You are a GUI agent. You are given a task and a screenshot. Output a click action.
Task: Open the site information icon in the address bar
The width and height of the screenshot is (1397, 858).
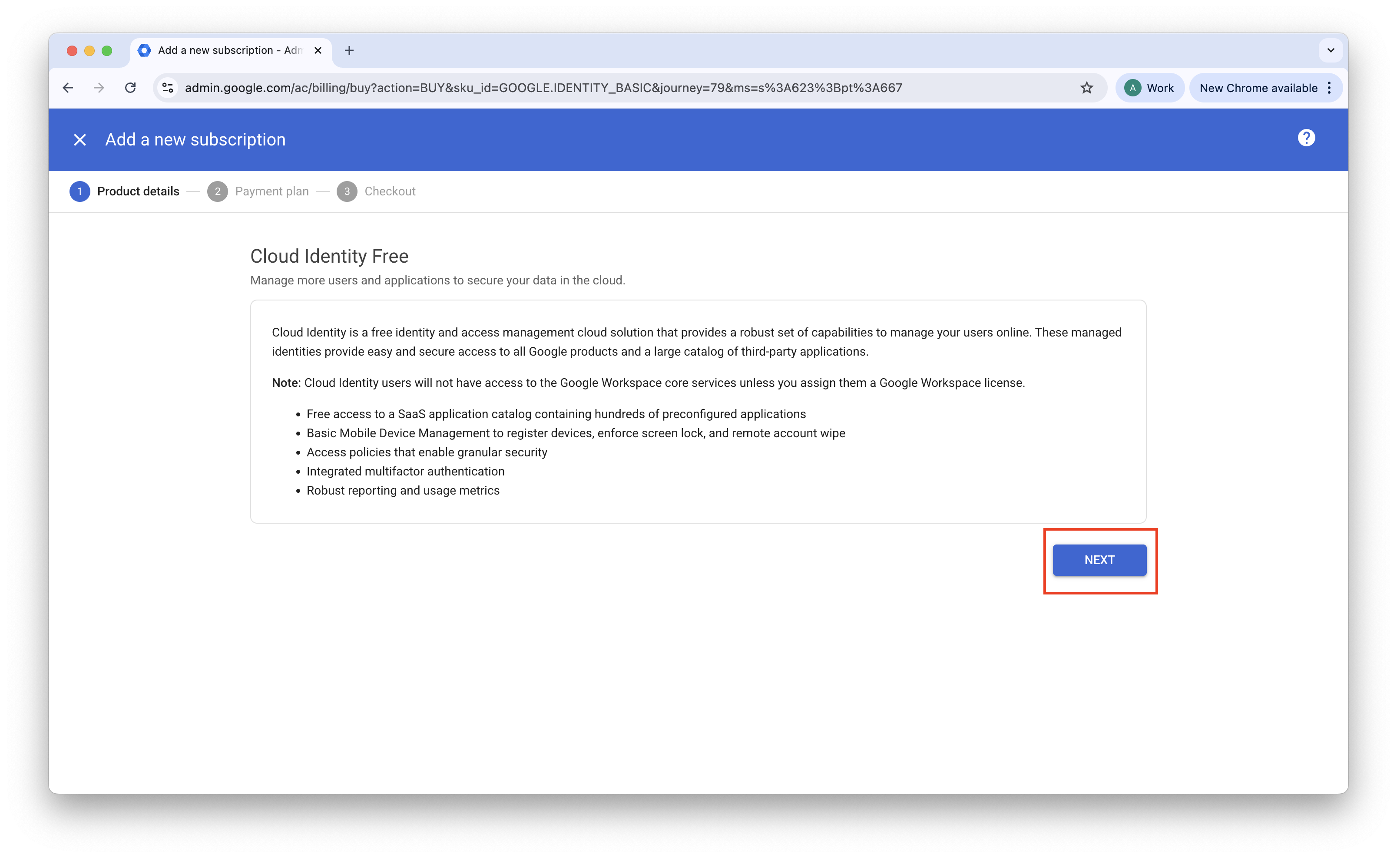(168, 88)
